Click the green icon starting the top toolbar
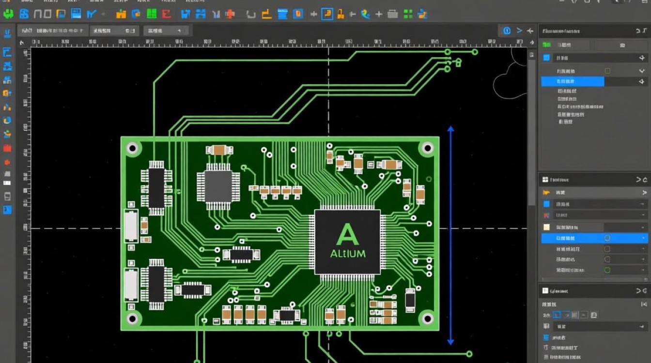This screenshot has height=363, width=651. (8, 15)
